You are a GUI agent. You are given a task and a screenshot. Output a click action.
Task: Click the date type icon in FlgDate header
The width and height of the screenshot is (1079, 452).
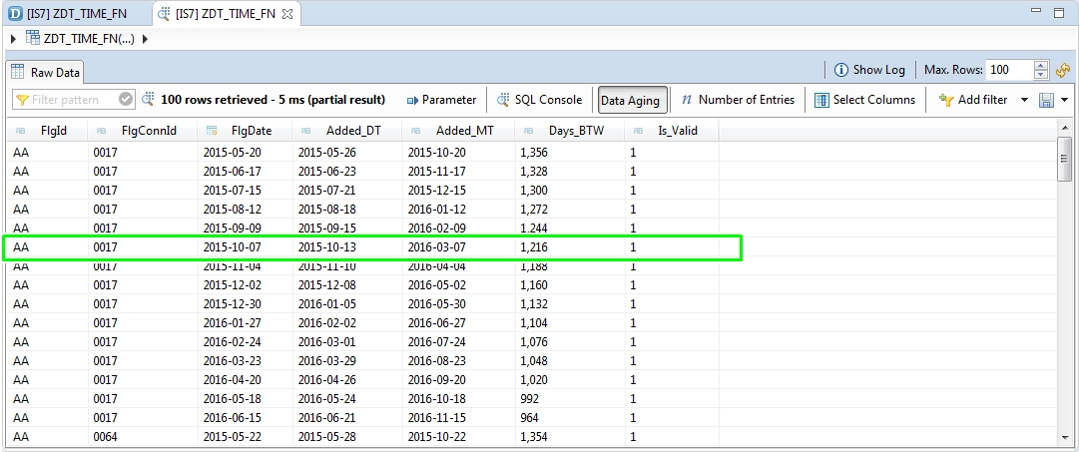(x=212, y=131)
